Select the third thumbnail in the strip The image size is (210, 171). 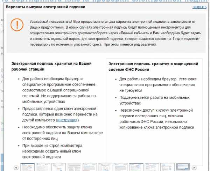pos(58,167)
